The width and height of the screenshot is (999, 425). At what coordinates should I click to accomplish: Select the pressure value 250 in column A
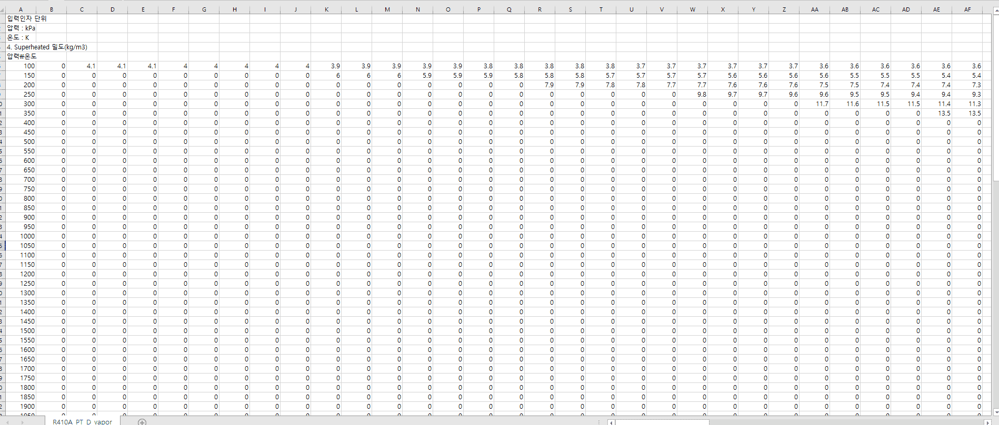point(21,94)
